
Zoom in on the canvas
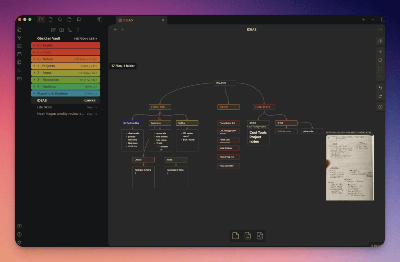380,52
